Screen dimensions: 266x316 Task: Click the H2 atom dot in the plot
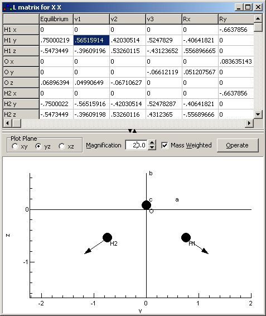point(107,238)
